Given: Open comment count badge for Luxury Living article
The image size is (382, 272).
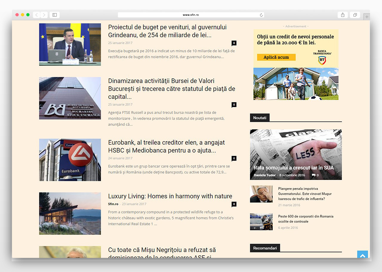Looking at the screenshot, I should coord(234,204).
